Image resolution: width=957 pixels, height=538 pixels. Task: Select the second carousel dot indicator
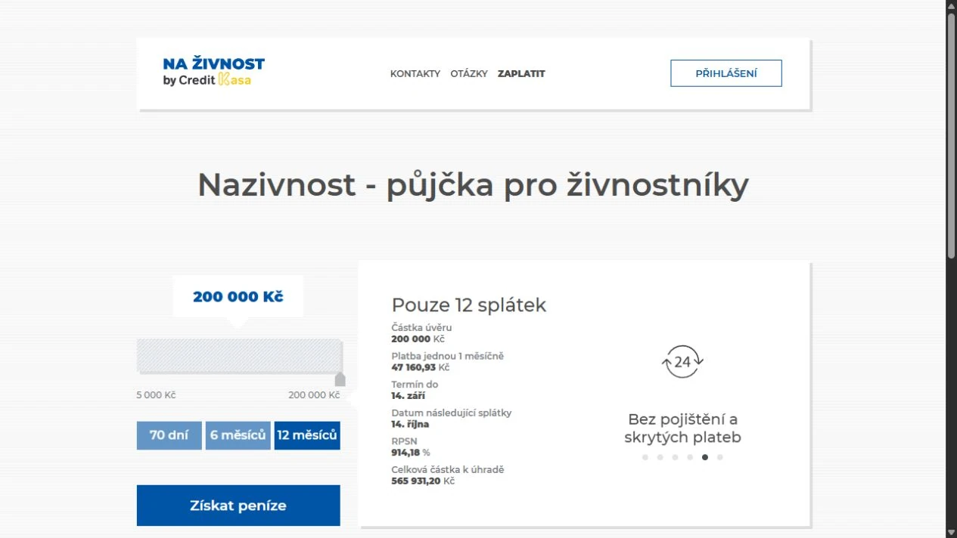pyautogui.click(x=660, y=457)
